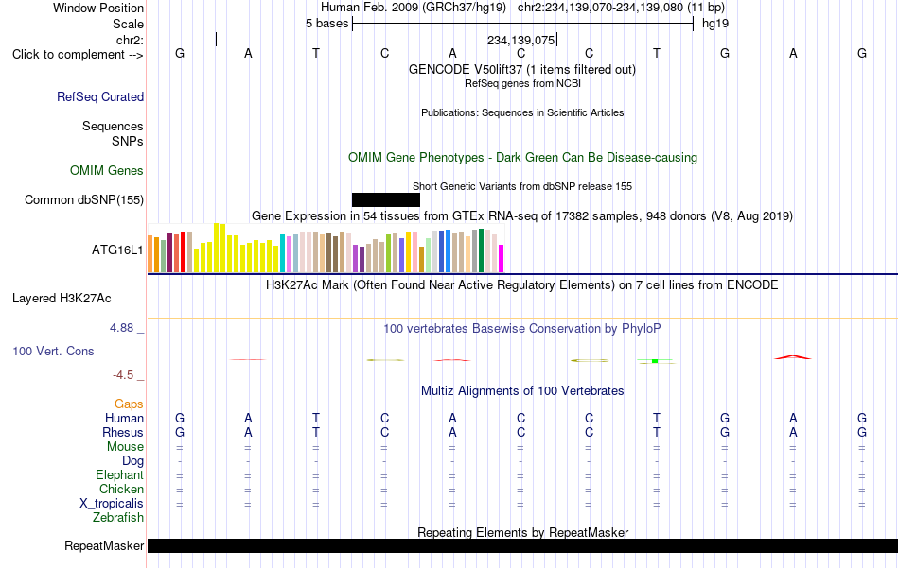Click the red PhyloP peak under the A base
Viewport: 899px width, 568px height.
pos(793,357)
